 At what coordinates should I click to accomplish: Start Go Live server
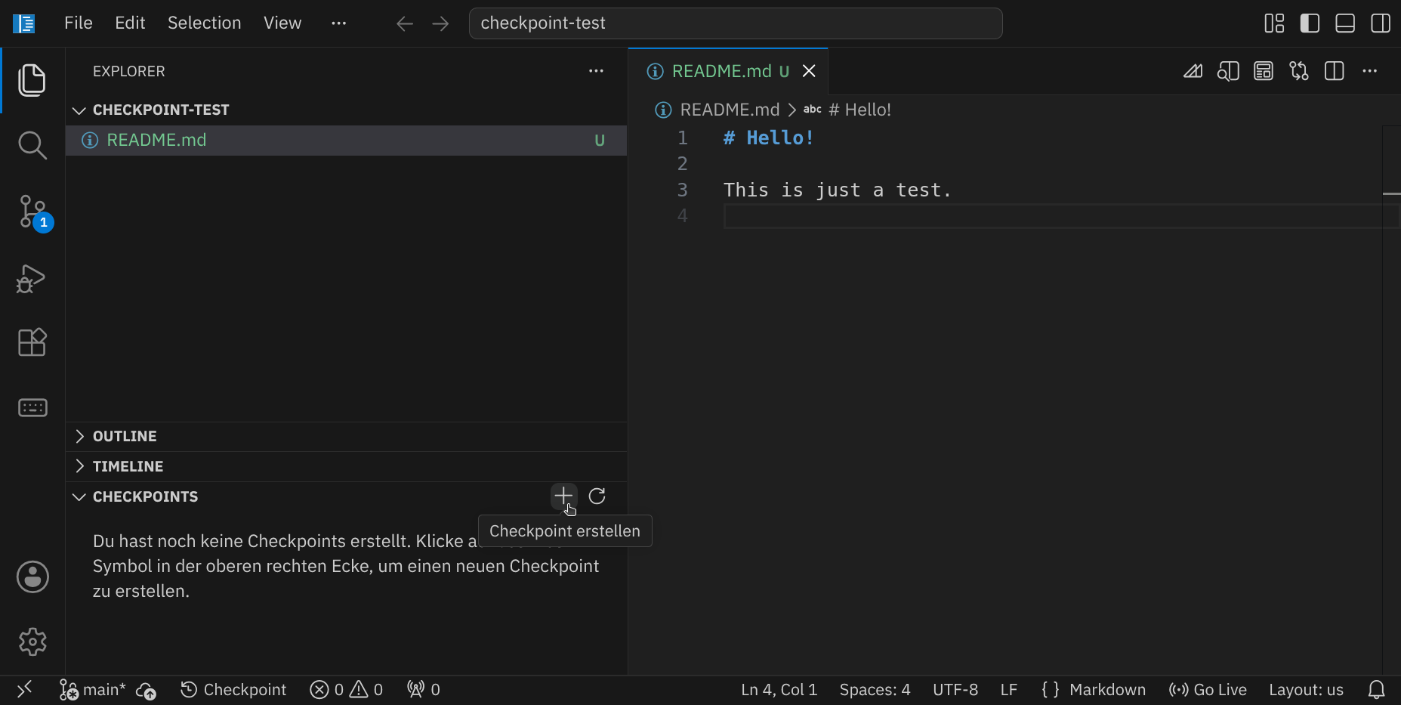click(x=1207, y=689)
